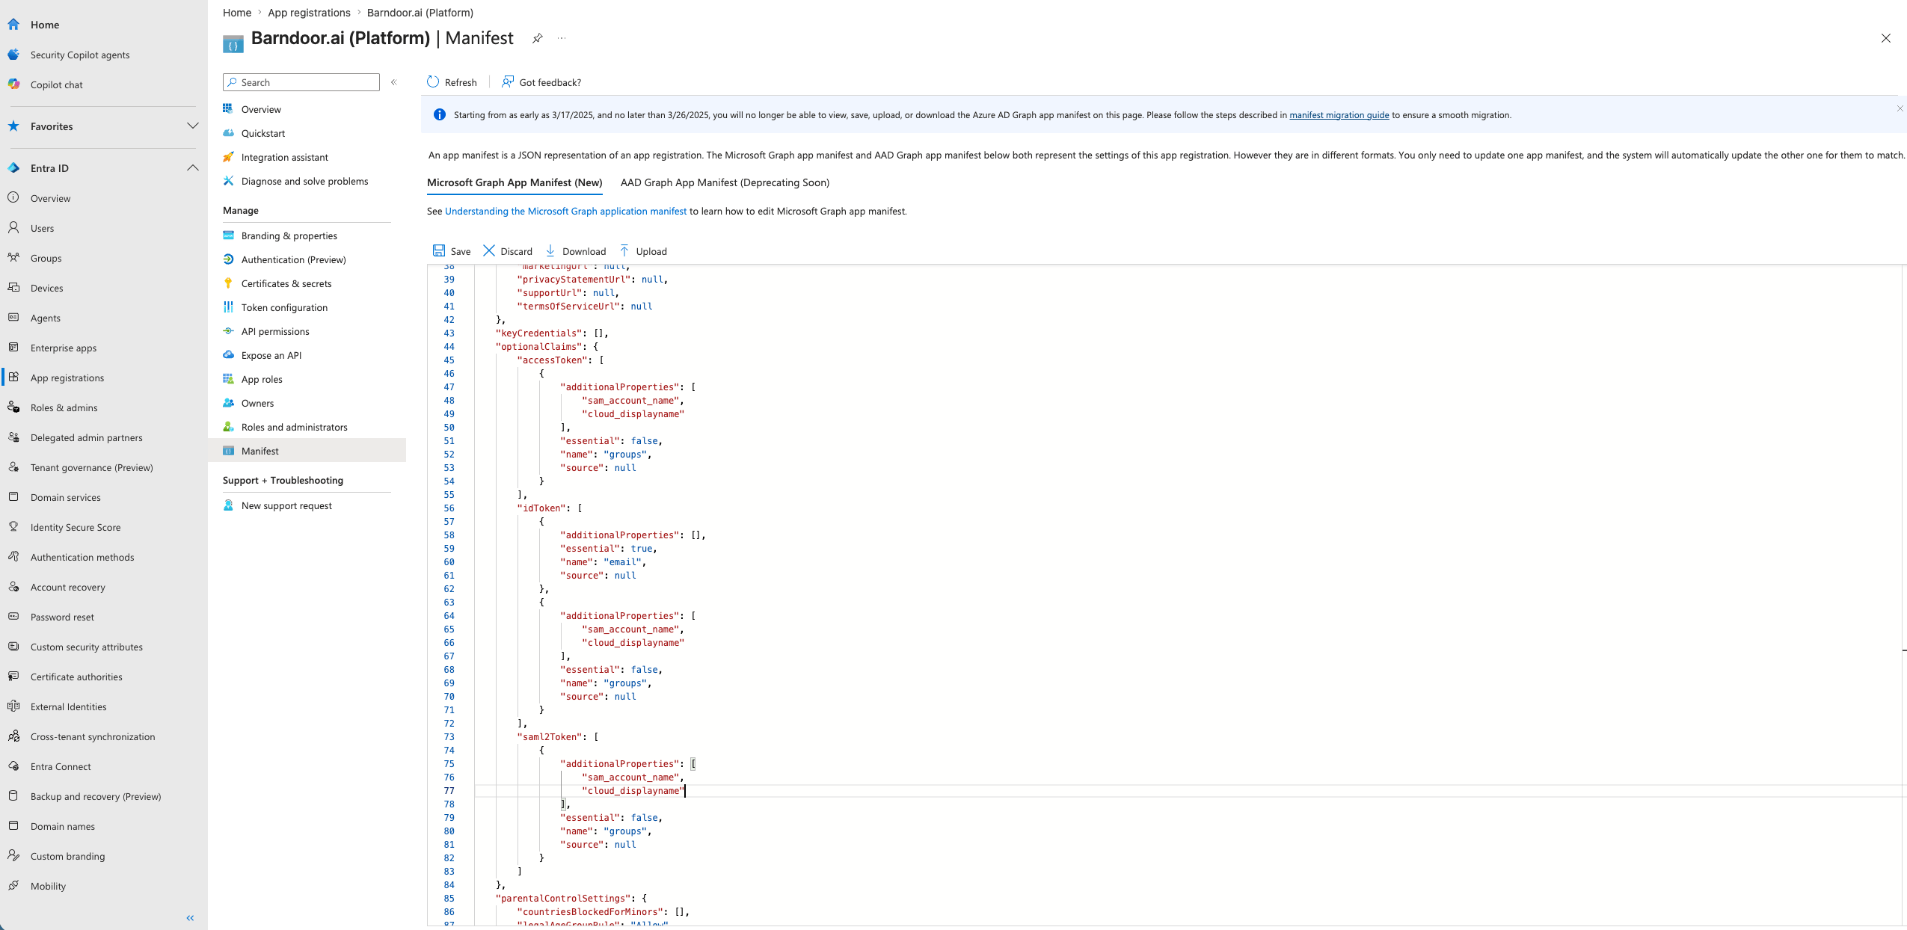
Task: Switch to Microsoft Graph App Manifest tab
Action: 515,182
